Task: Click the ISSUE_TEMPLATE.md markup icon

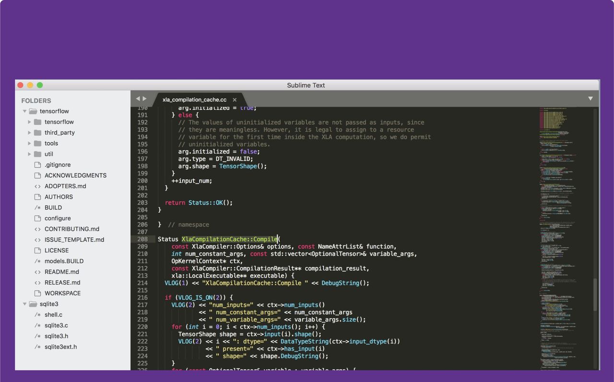Action: (37, 240)
